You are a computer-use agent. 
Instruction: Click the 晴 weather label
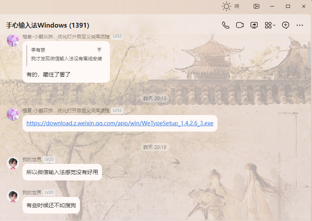click(237, 6)
